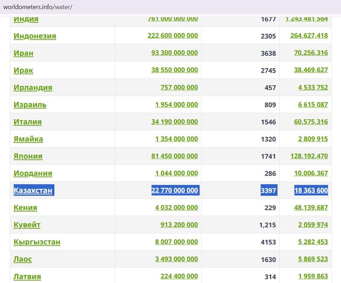Open the Ирландия country link
This screenshot has height=283, width=341.
coord(33,88)
